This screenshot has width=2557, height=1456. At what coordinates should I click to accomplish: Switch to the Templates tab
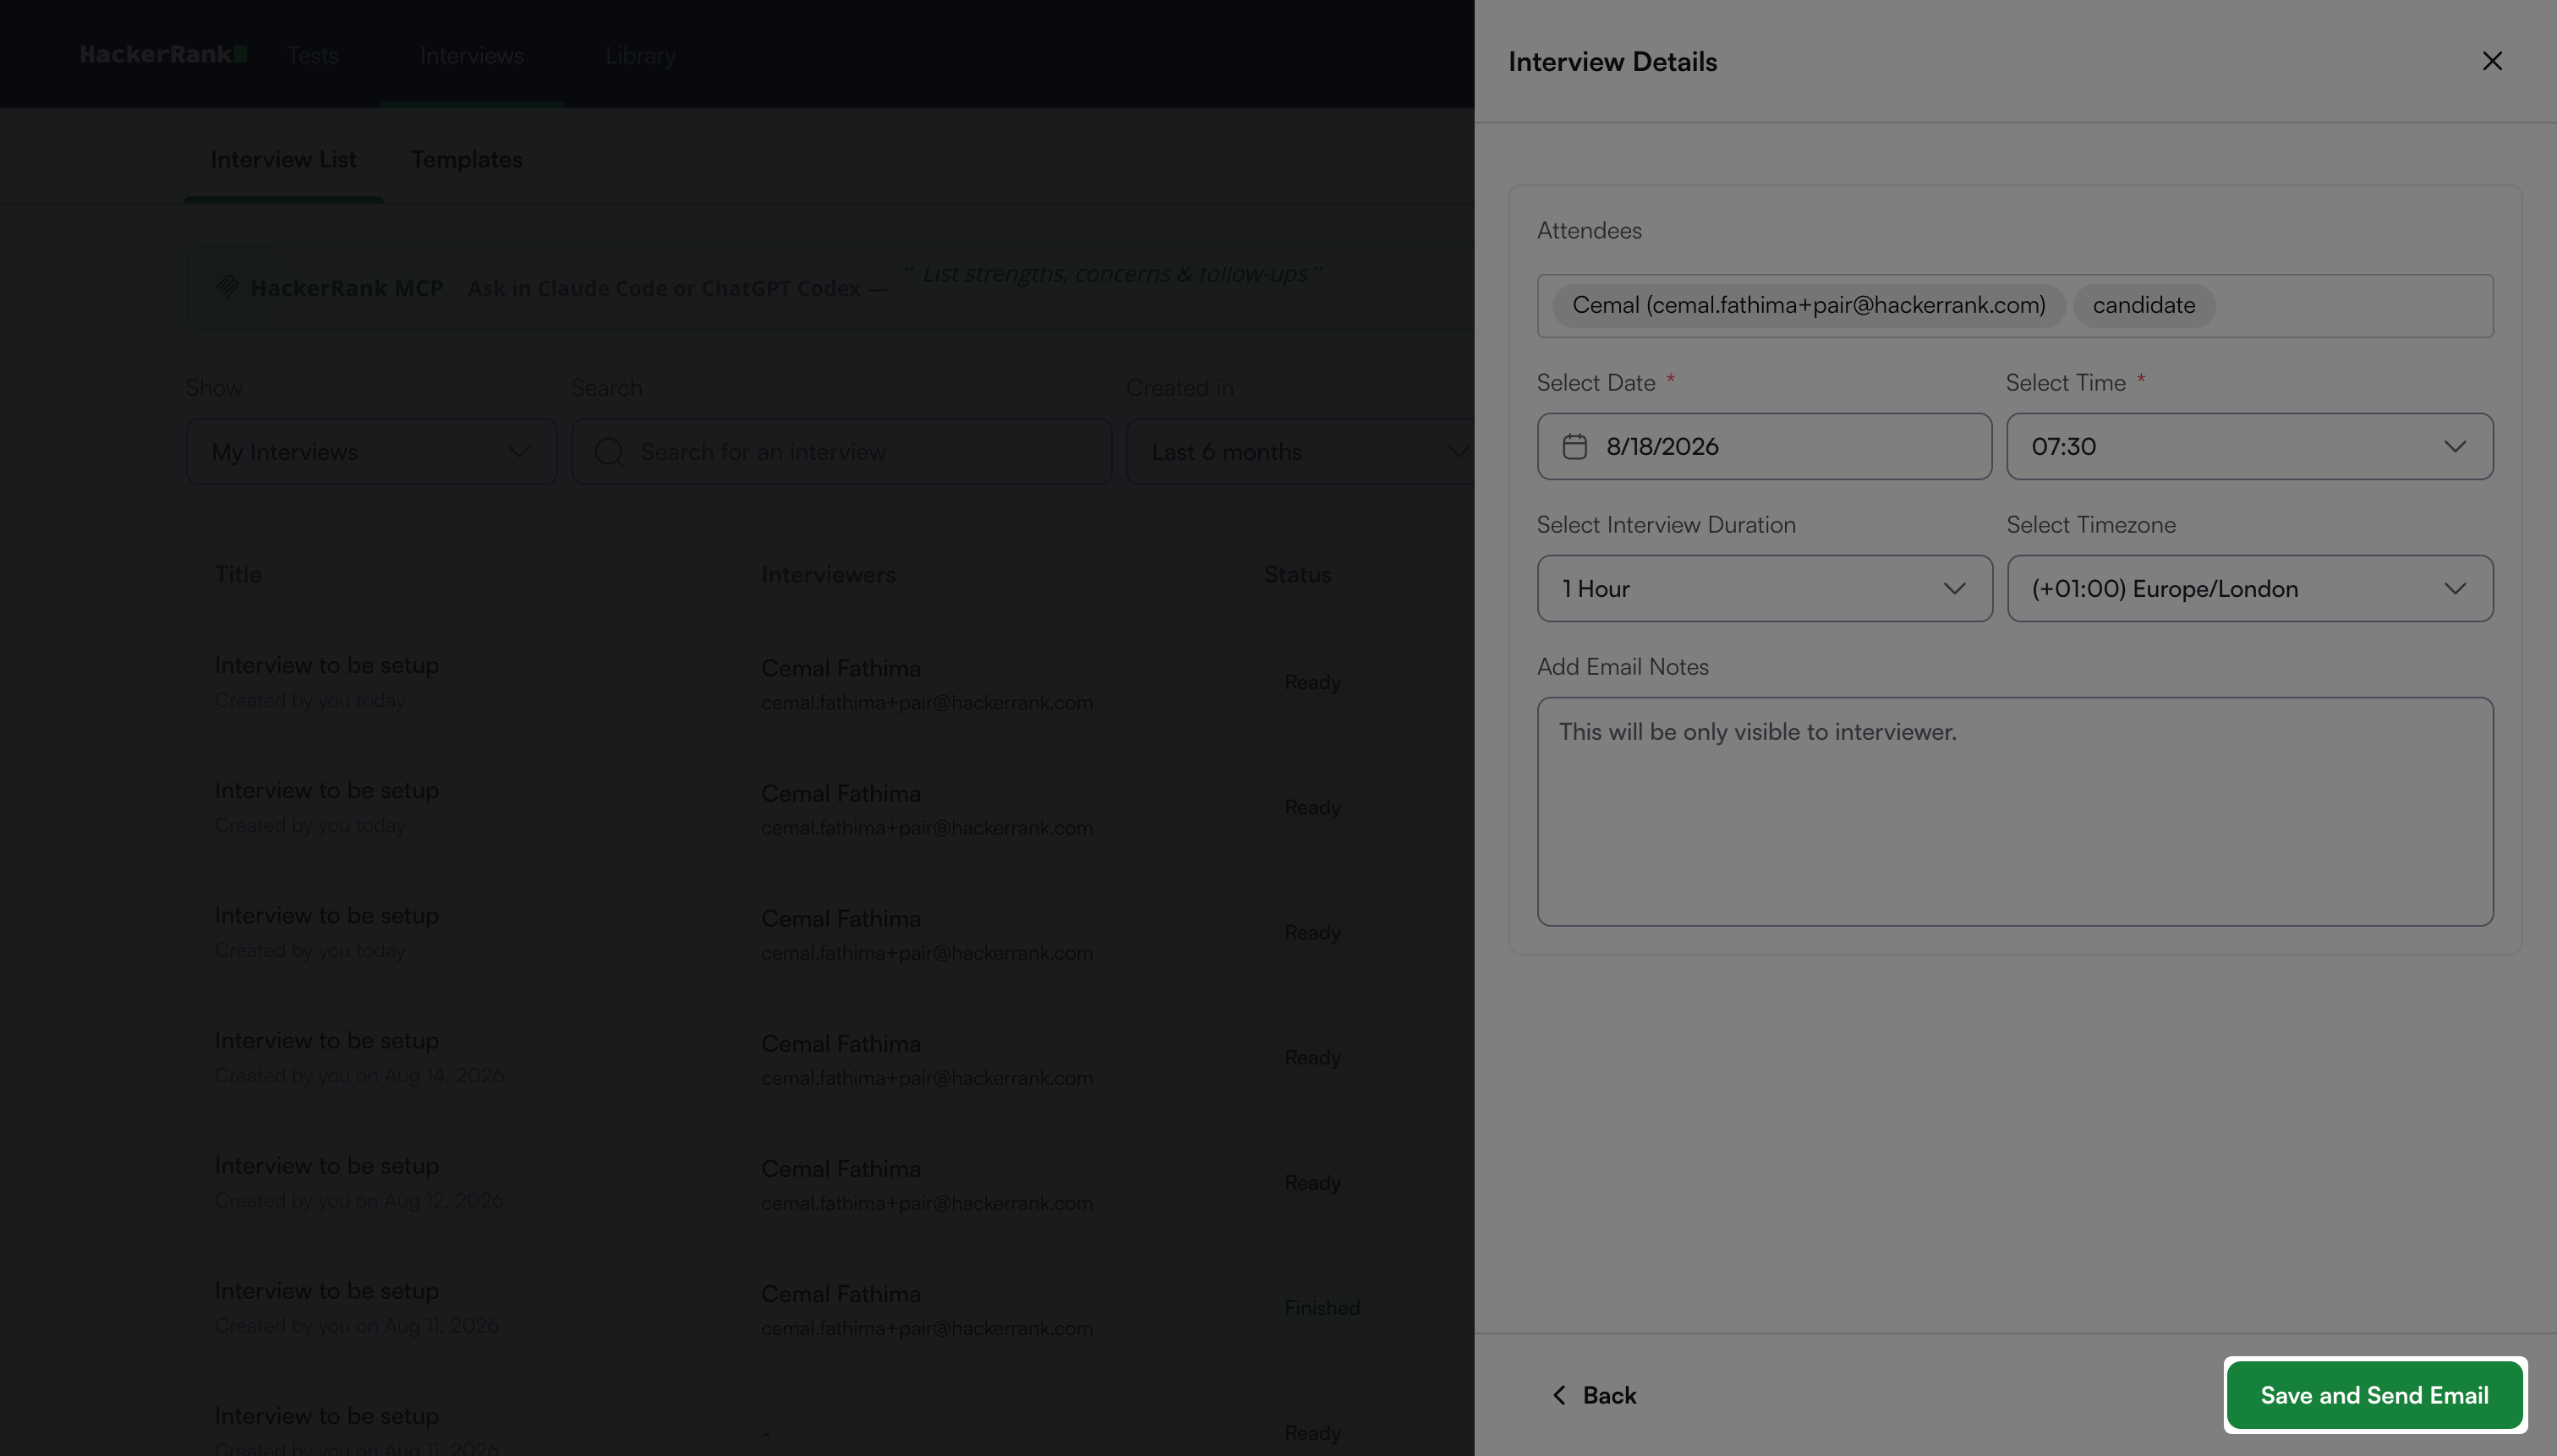(x=467, y=159)
